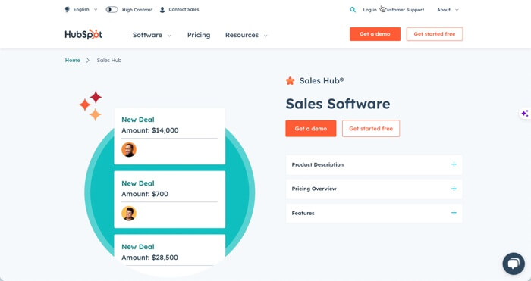Open the Customer Support link
This screenshot has width=531, height=281.
pos(404,10)
